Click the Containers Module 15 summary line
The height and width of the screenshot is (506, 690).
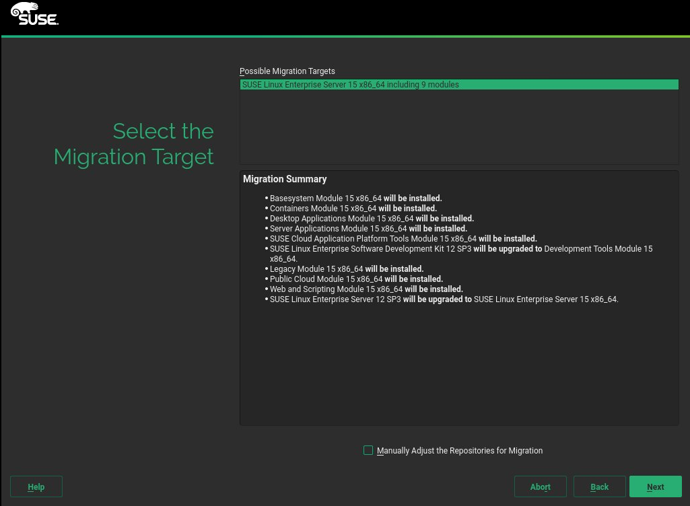[353, 209]
